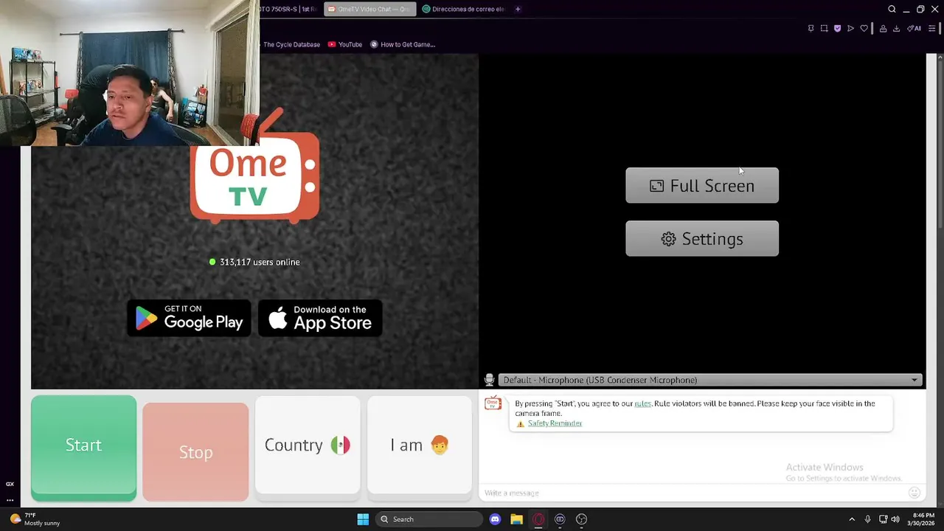Click the browser search magnifier icon
944x531 pixels.
pos(892,9)
